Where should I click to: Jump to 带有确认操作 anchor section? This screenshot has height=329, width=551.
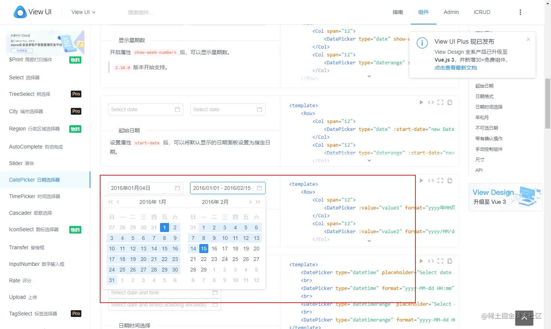pos(489,138)
